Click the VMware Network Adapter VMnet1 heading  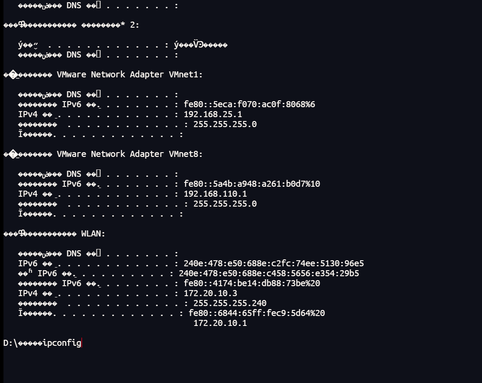point(129,75)
